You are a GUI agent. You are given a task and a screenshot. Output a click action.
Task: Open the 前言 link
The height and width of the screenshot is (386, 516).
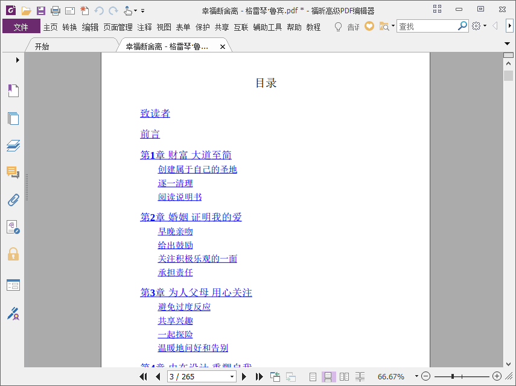tap(150, 134)
